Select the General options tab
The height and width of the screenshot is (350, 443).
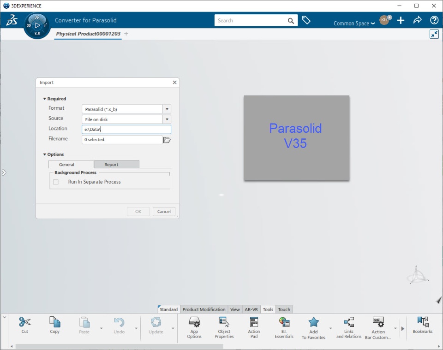point(71,164)
